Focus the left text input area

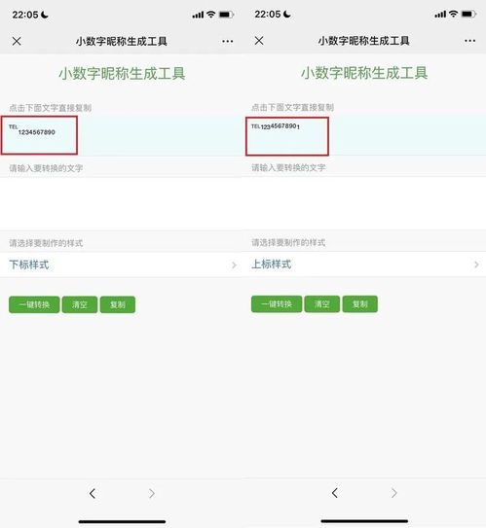[122, 204]
